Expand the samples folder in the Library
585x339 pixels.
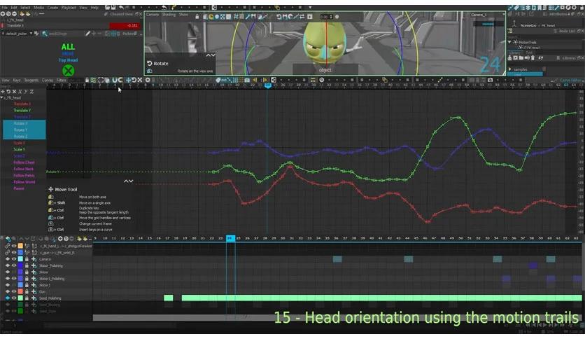coord(510,69)
